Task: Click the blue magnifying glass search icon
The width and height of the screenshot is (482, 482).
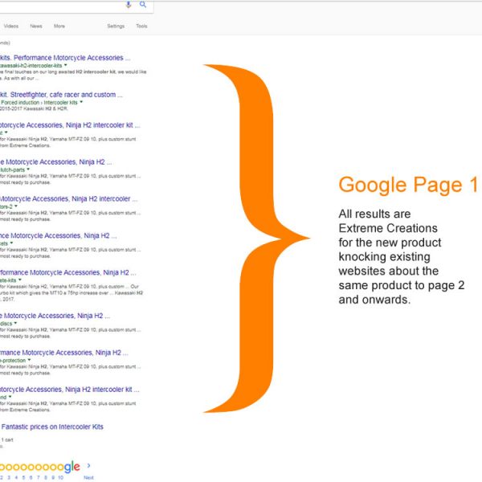Action: coord(143,5)
